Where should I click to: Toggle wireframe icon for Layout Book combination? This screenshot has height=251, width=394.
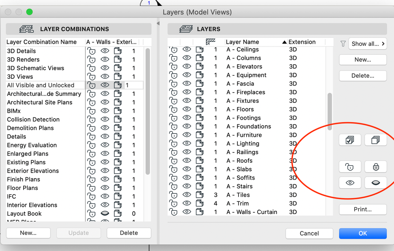point(118,214)
